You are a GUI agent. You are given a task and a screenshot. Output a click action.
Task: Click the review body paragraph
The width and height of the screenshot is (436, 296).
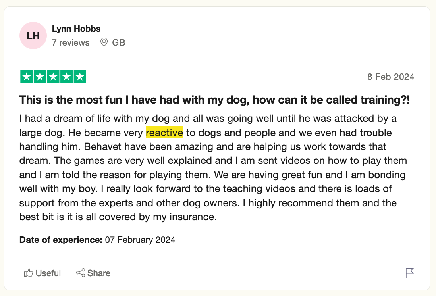(213, 168)
